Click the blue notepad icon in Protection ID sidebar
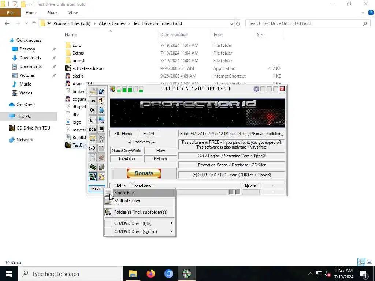This screenshot has width=375, height=281. 101,110
